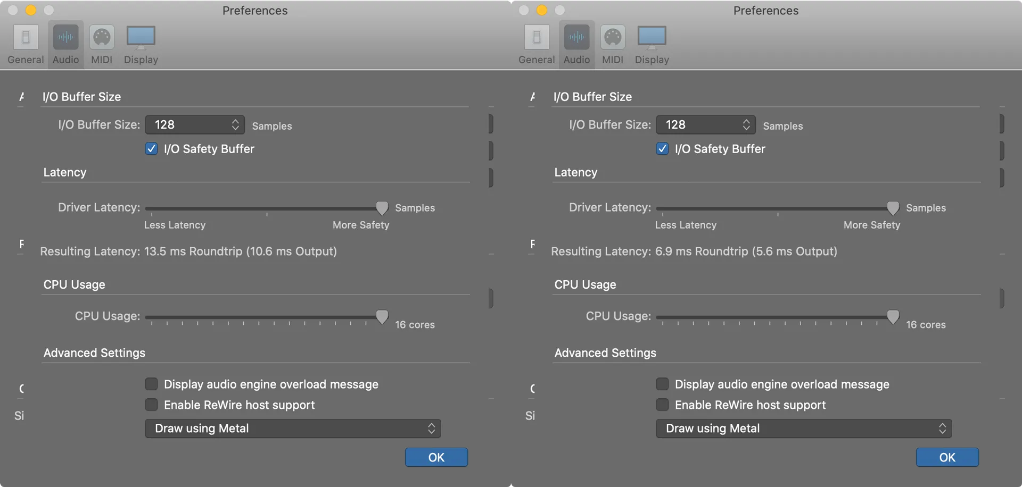Click the CPU Usage slider handle in the right window
This screenshot has height=487, width=1022.
[893, 317]
